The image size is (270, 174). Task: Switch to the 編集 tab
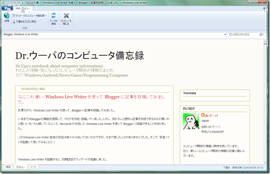click(8, 167)
